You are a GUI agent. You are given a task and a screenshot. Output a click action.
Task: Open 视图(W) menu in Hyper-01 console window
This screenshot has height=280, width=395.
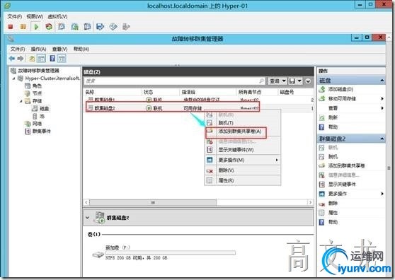35,16
